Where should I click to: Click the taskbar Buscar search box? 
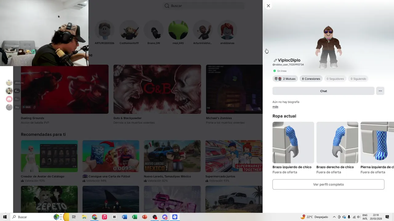point(40,217)
